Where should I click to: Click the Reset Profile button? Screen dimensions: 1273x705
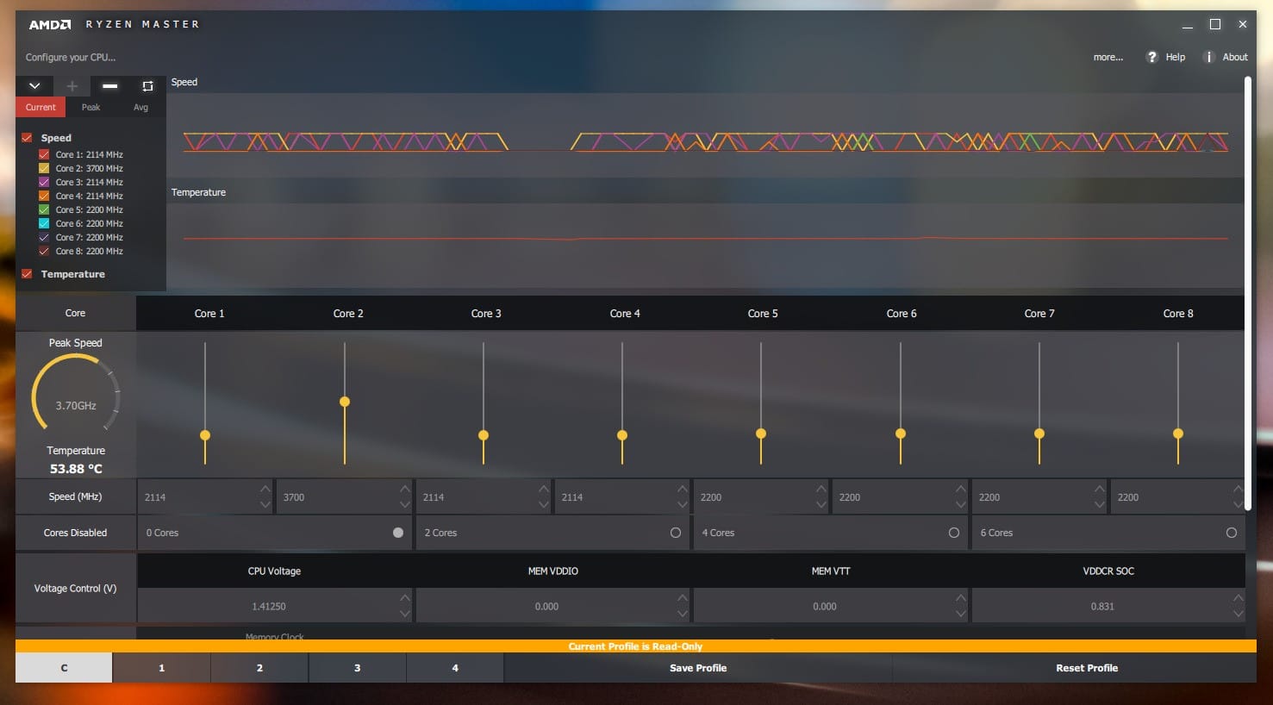coord(1086,668)
